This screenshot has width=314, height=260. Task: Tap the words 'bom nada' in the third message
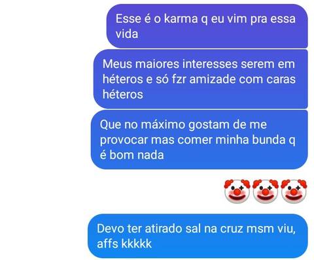point(137,155)
